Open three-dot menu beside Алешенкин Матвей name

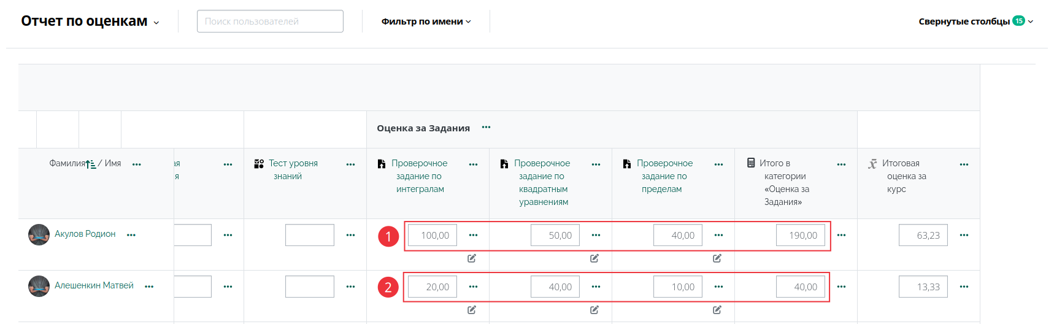(149, 287)
